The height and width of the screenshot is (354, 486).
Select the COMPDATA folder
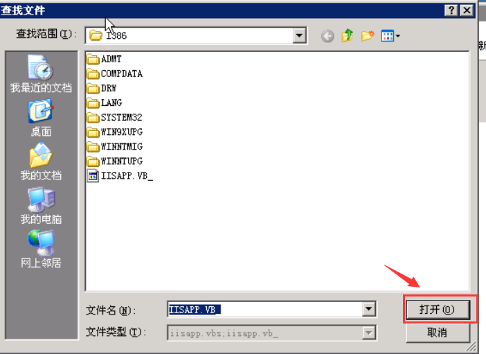tap(115, 73)
